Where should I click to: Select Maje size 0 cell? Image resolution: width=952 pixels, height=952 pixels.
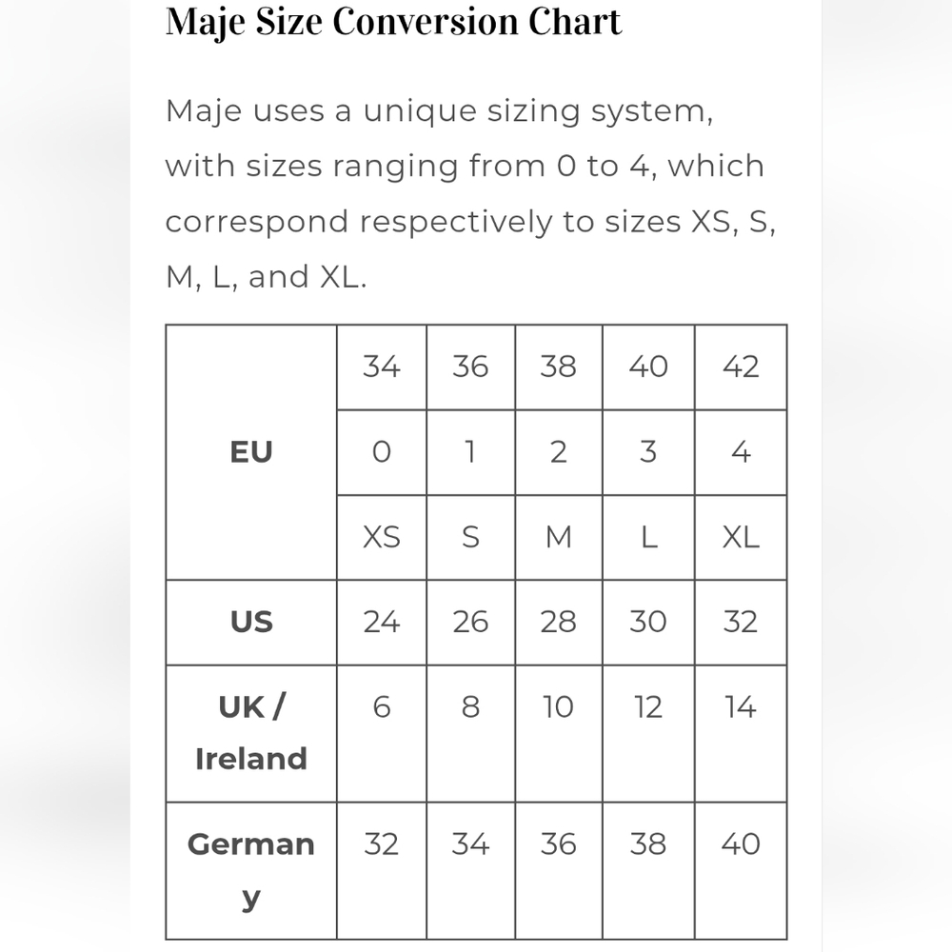pyautogui.click(x=382, y=452)
